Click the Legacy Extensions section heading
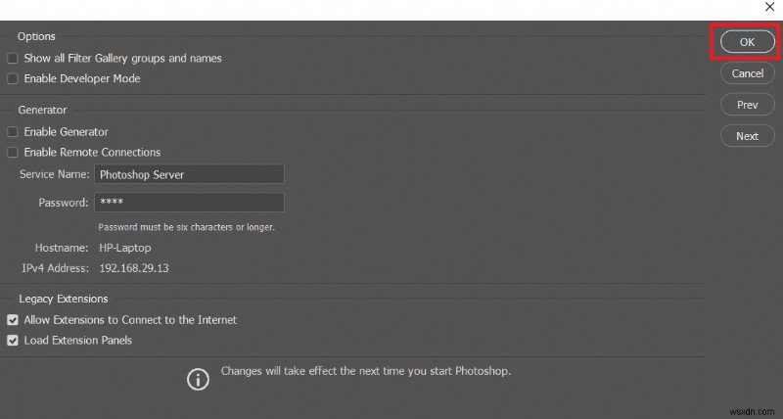The image size is (783, 419). coord(63,299)
